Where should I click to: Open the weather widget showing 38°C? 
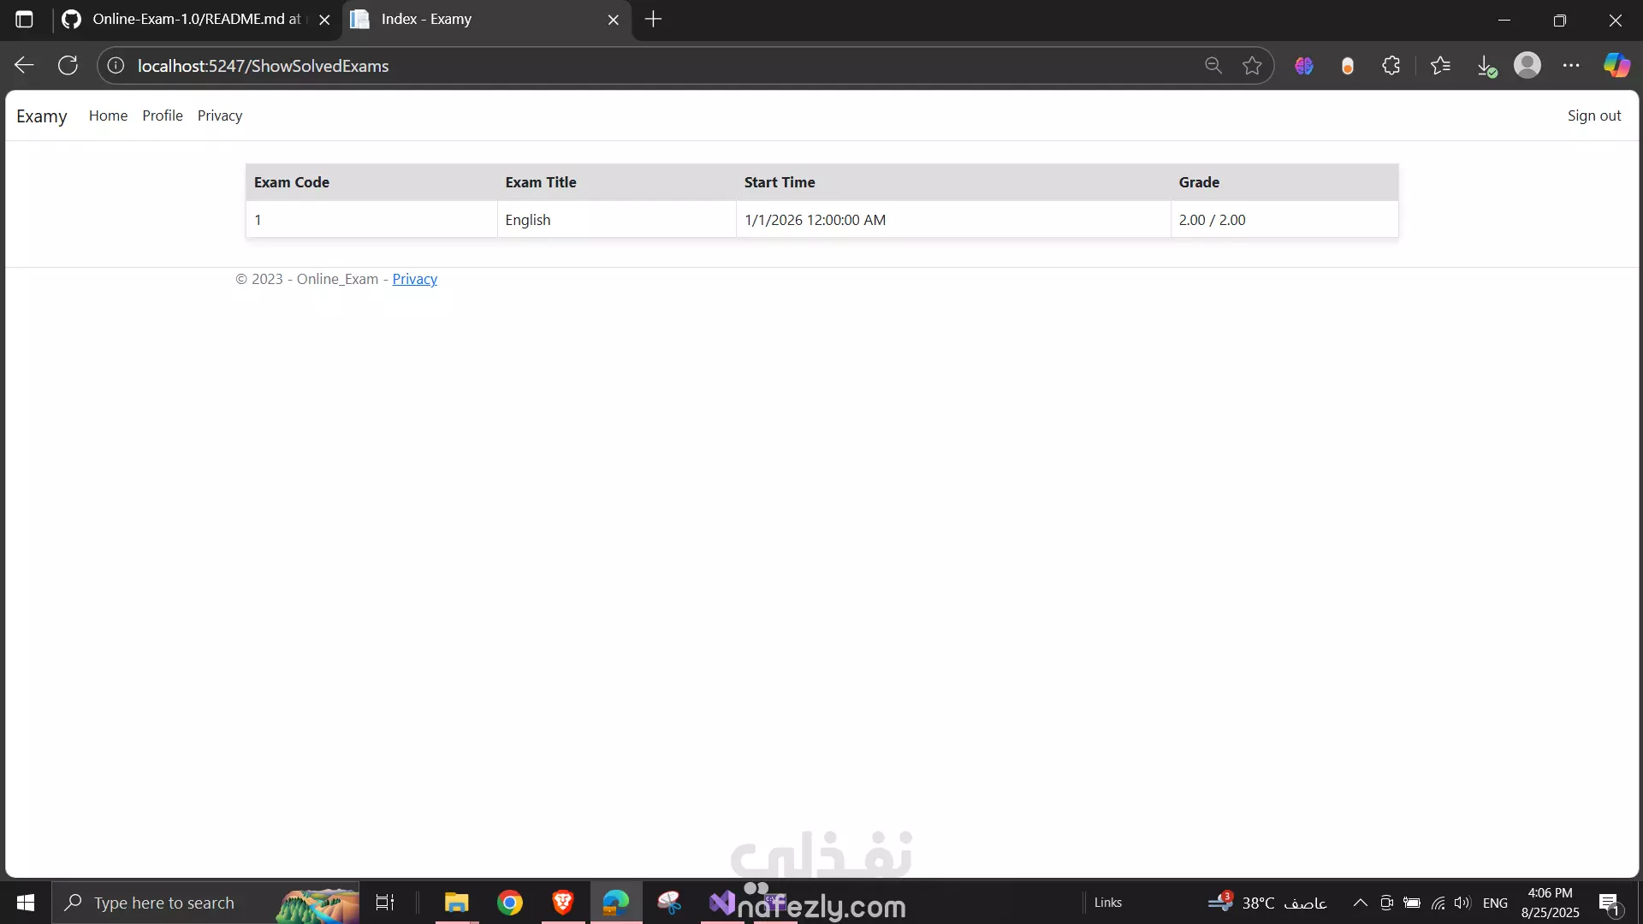[x=1268, y=903]
